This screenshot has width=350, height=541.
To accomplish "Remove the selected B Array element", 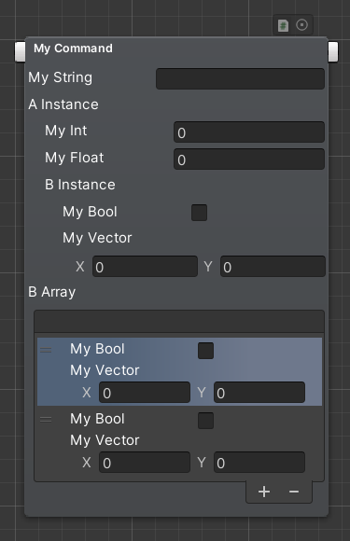I will (294, 492).
